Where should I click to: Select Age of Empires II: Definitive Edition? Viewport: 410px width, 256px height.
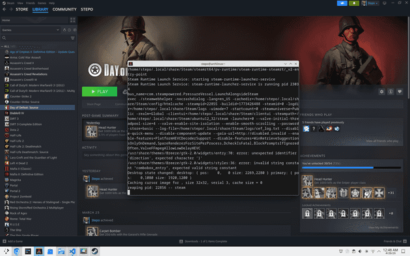[40, 52]
